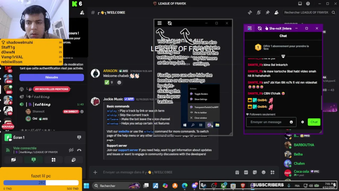The image size is (339, 191).
Task: Open settings menu in chat overlay window
Action: pyautogui.click(x=249, y=28)
